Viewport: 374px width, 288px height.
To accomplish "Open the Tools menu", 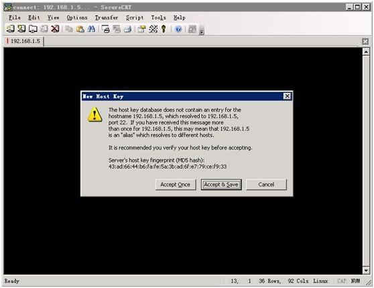I will pyautogui.click(x=158, y=17).
